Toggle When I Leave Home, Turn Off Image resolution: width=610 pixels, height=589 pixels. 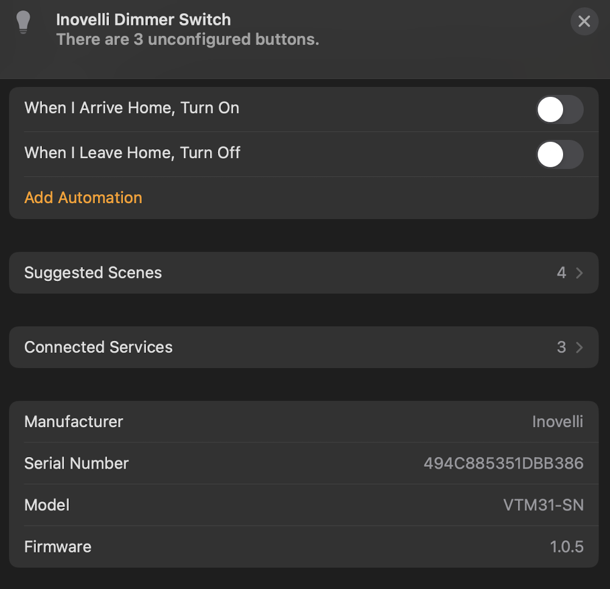559,155
